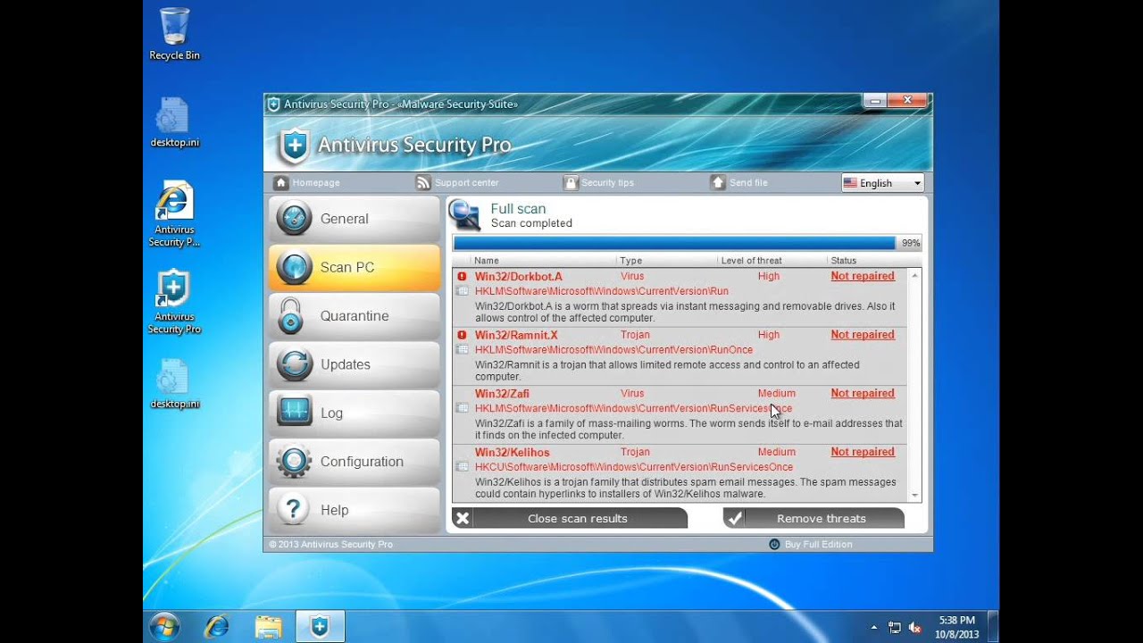
Task: Click Not repaired link for Win32/Ramnit.X
Action: pos(863,335)
